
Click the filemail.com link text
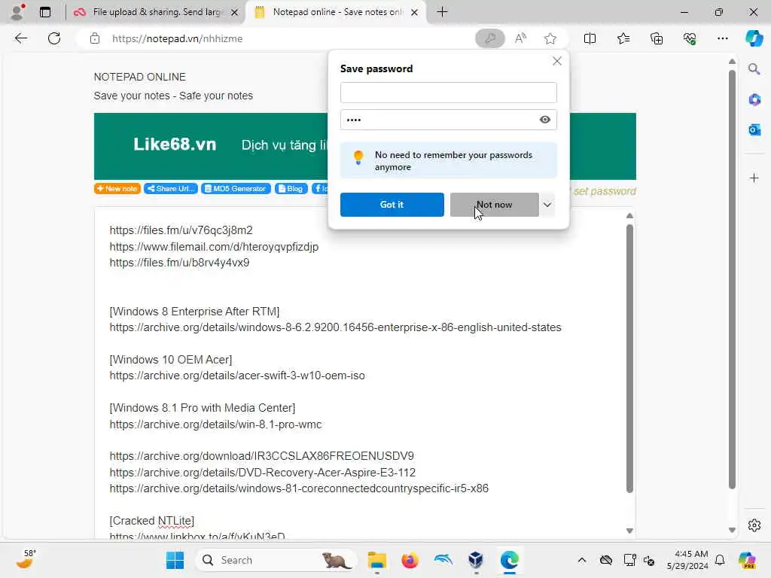coord(214,247)
